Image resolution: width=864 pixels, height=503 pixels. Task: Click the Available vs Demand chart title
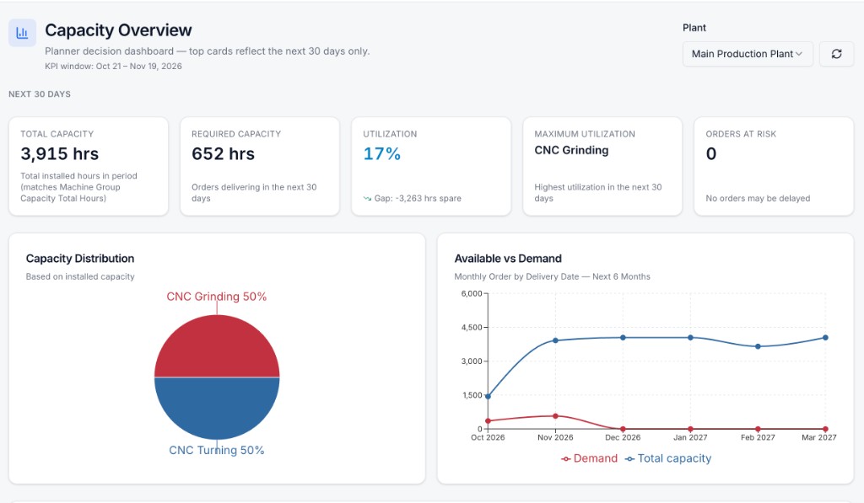(508, 259)
